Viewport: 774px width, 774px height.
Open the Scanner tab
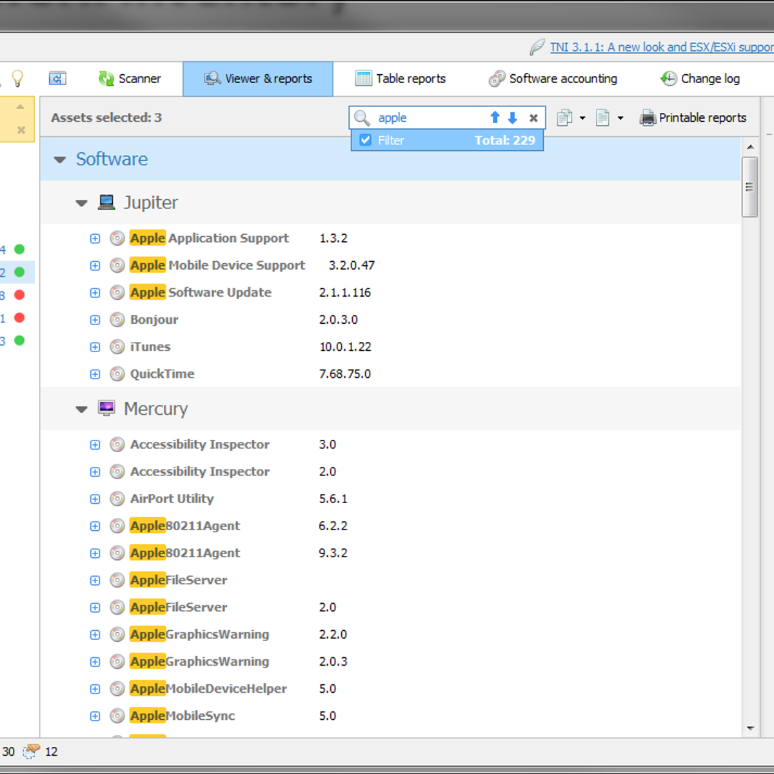(x=130, y=79)
